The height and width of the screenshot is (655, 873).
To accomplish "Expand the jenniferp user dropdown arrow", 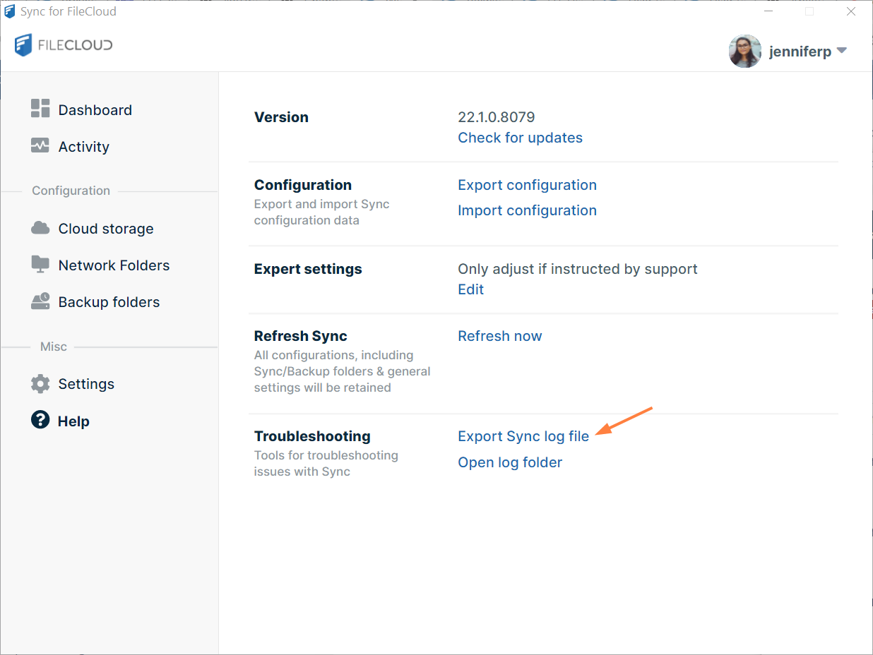I will tap(841, 51).
